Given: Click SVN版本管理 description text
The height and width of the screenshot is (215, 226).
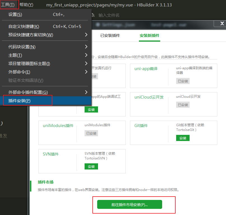Looking at the screenshot, I should click(100, 156).
